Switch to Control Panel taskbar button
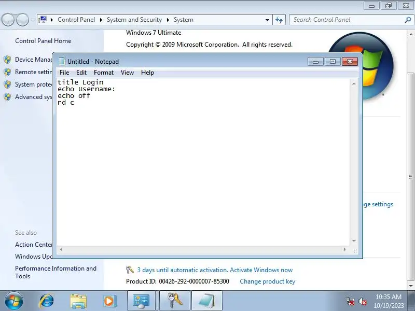 pos(141,301)
